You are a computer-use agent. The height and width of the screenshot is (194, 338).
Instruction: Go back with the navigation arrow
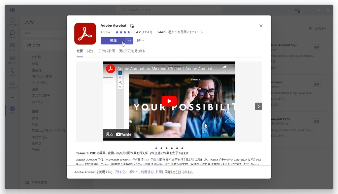pos(103,10)
